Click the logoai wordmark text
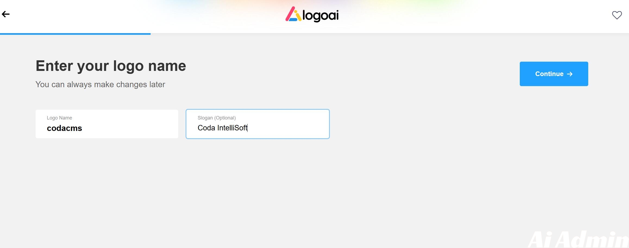Image resolution: width=629 pixels, height=248 pixels. [x=321, y=16]
